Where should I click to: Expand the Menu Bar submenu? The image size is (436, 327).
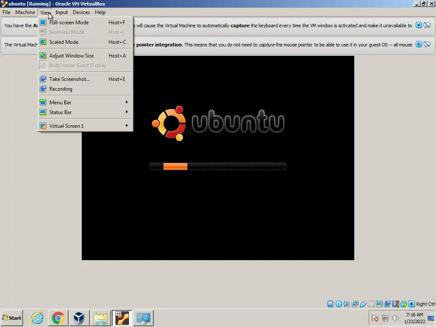tap(85, 102)
